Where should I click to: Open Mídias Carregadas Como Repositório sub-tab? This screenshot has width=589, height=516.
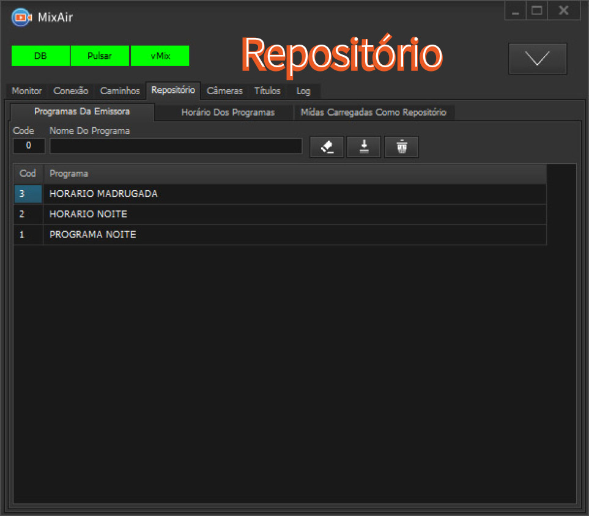click(x=373, y=112)
